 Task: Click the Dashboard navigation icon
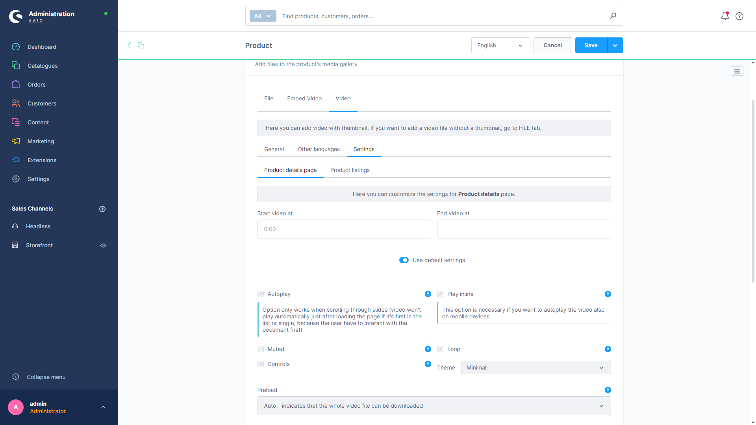[x=16, y=47]
